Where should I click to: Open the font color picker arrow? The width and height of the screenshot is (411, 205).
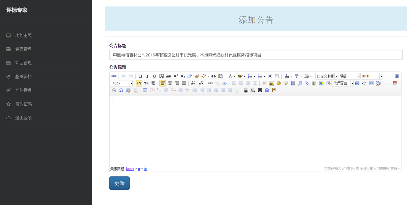pos(235,76)
